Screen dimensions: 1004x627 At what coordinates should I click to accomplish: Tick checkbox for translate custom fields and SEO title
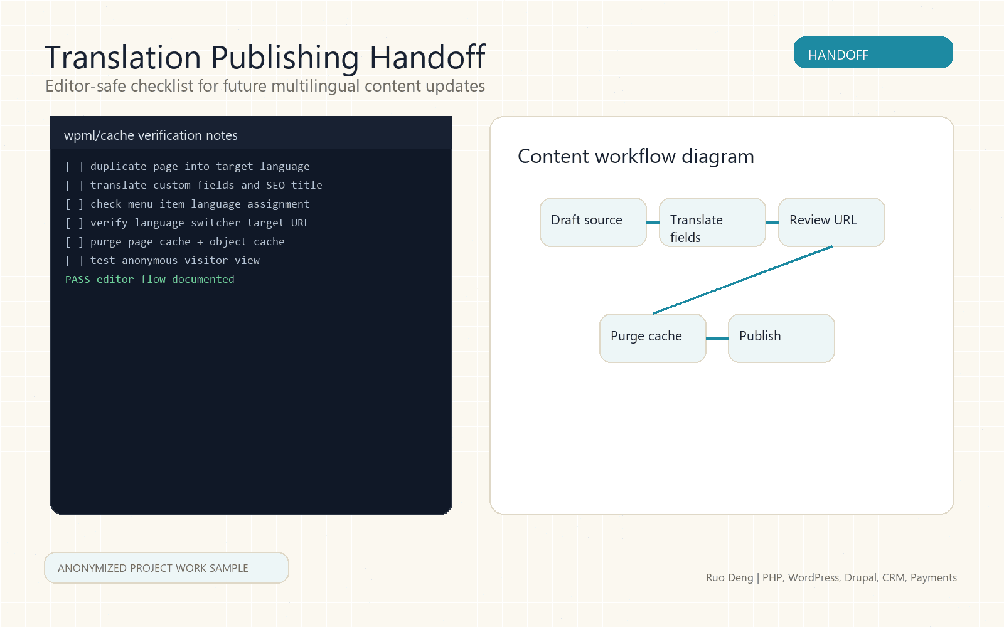point(74,186)
